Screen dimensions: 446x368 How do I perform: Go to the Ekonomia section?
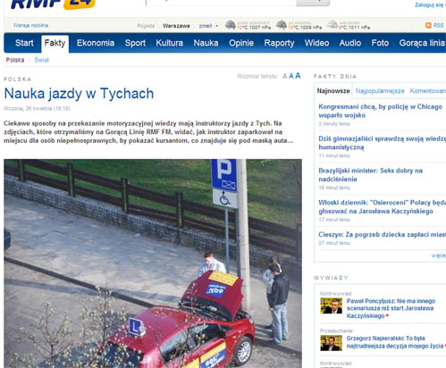click(96, 43)
